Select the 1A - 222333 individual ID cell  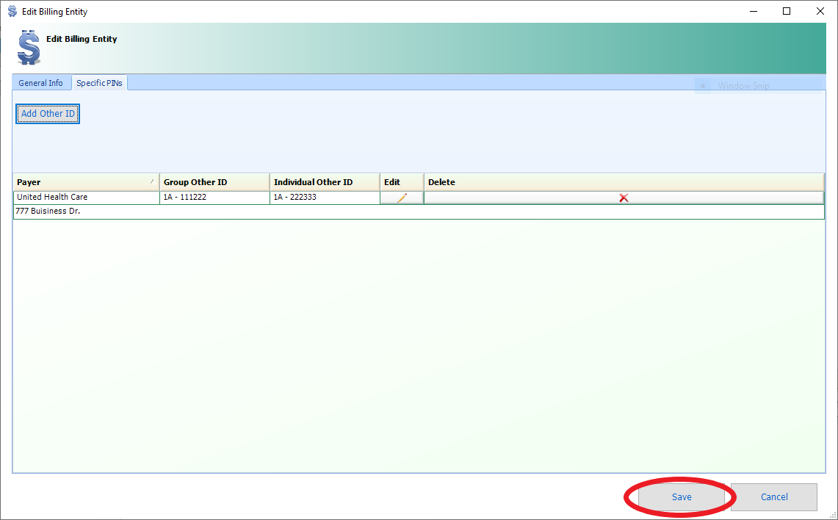[325, 198]
